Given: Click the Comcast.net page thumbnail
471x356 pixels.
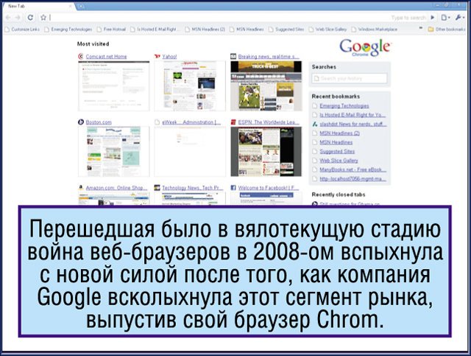Looking at the screenshot, I should point(114,86).
